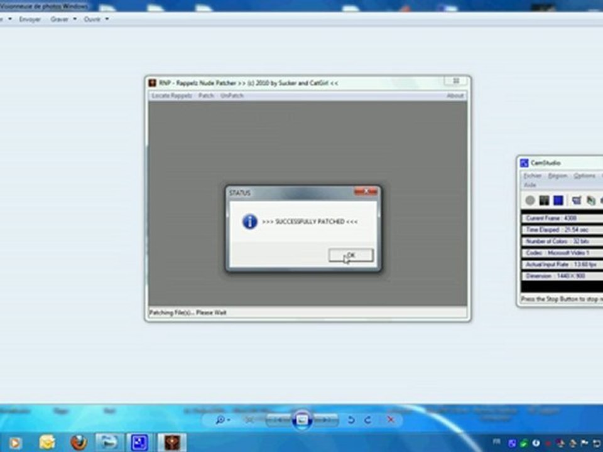Viewport: 603px width, 452px height.
Task: Switch to RNP patcher taskbar button
Action: point(172,443)
